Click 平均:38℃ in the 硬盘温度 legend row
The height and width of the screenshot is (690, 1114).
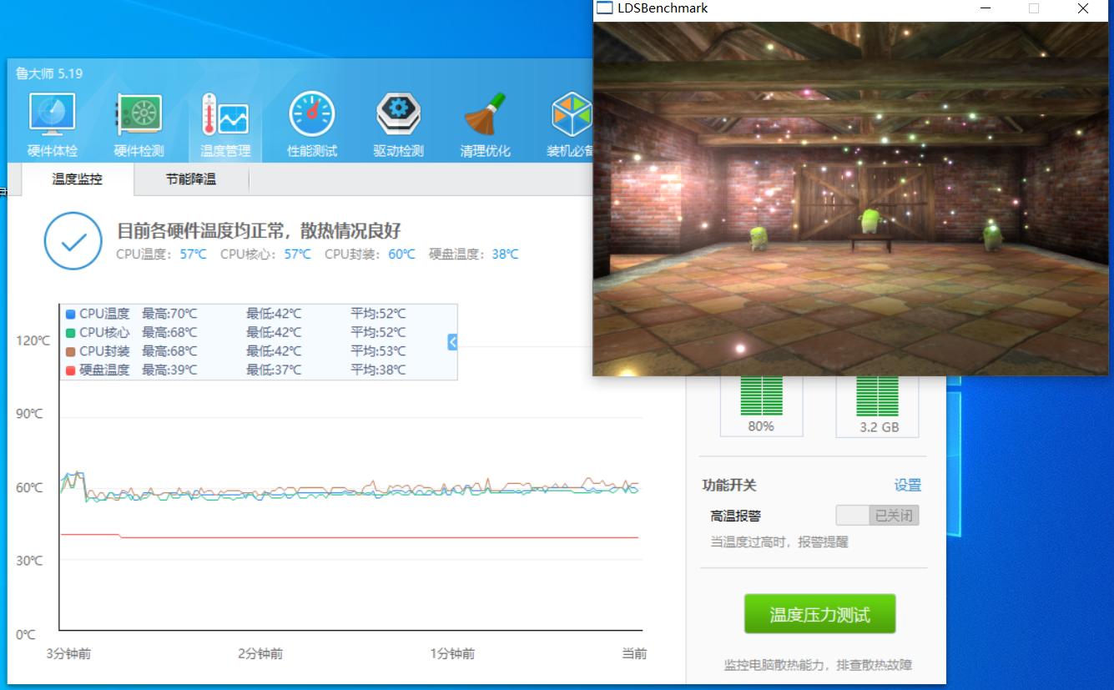(378, 370)
